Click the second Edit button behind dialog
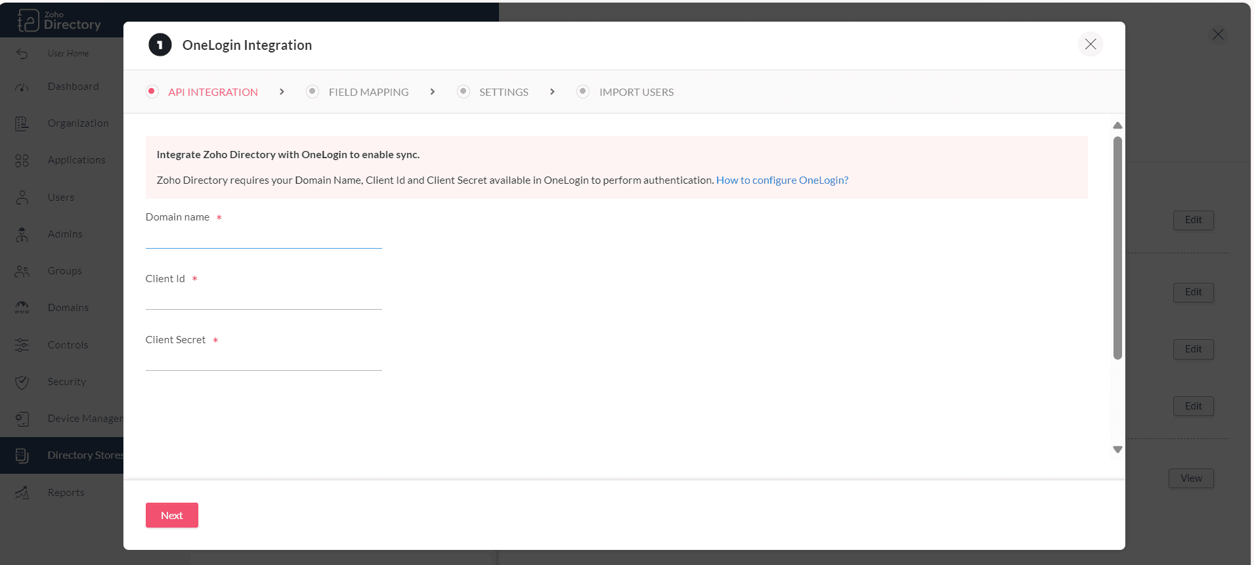This screenshot has width=1254, height=565. coord(1193,292)
